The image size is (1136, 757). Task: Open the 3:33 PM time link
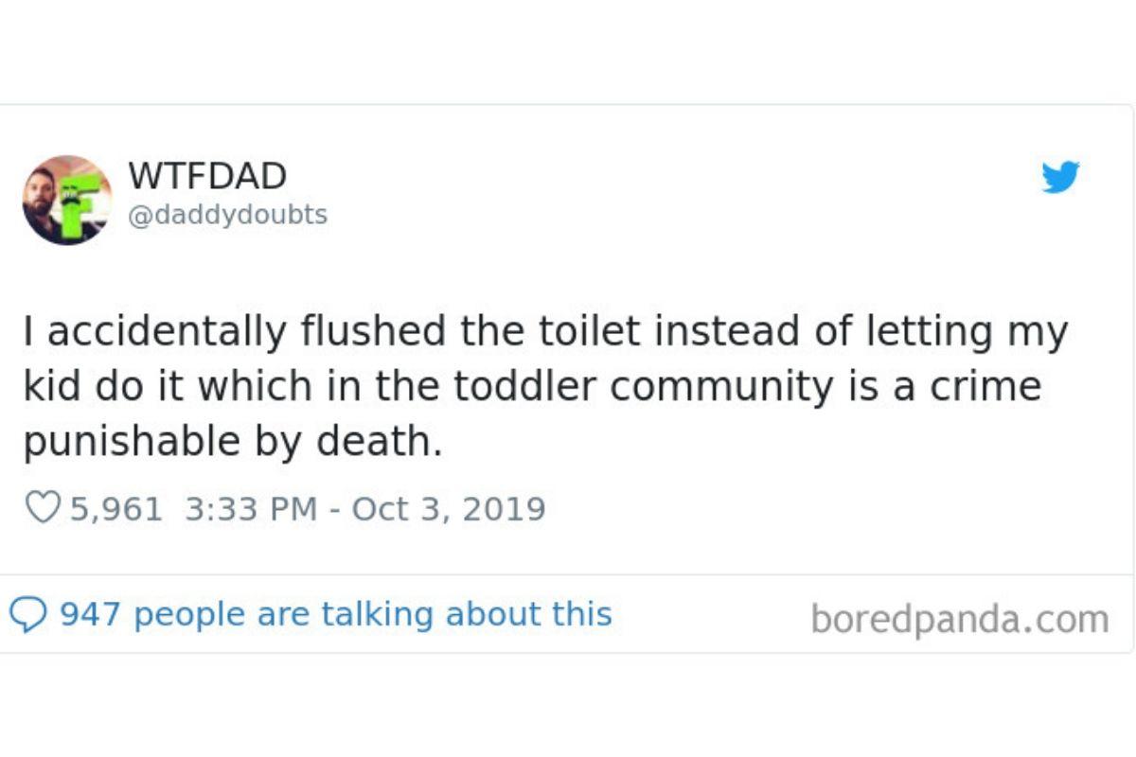pyautogui.click(x=250, y=509)
